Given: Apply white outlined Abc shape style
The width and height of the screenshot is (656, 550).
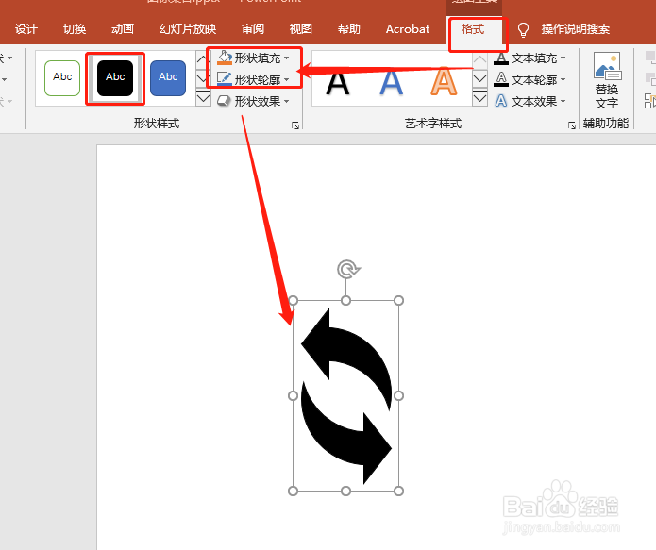Looking at the screenshot, I should tap(62, 77).
